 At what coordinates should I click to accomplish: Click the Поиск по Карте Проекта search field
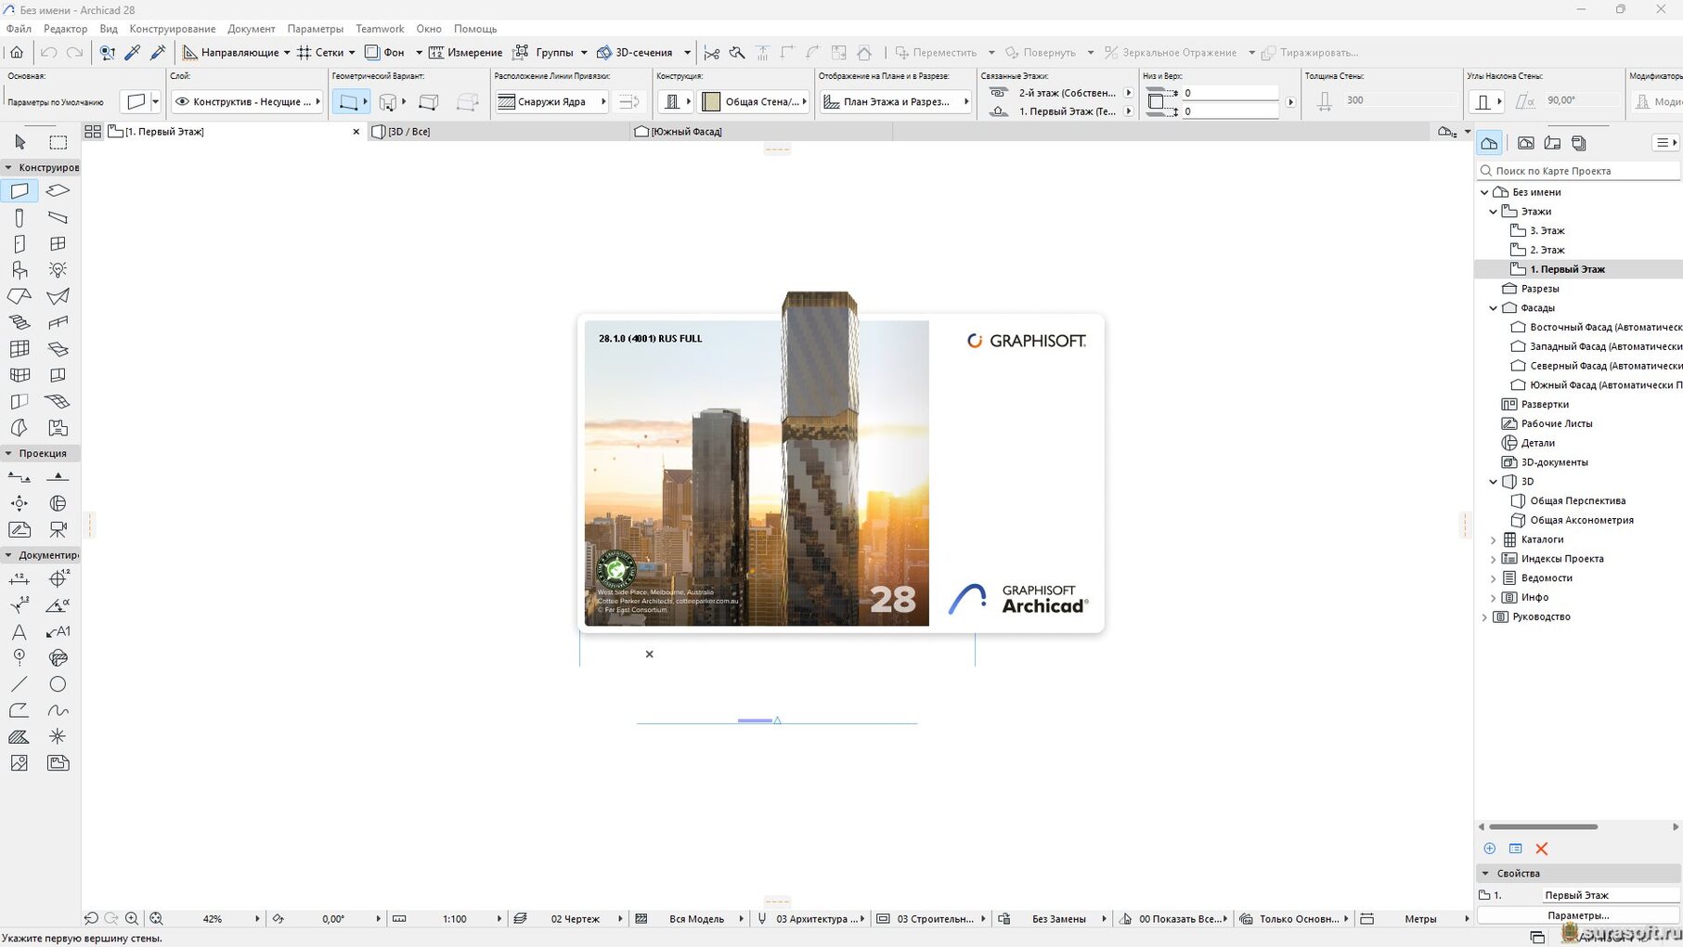[1578, 171]
